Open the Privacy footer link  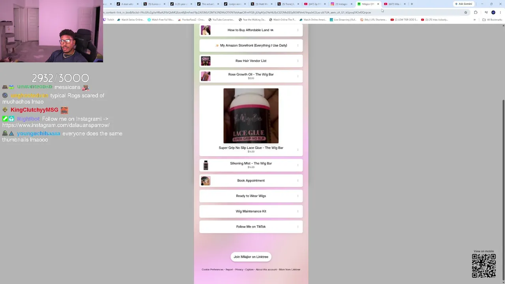click(239, 269)
